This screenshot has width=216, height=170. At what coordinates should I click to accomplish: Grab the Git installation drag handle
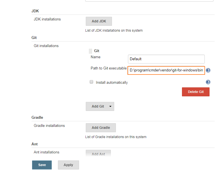[90, 51]
